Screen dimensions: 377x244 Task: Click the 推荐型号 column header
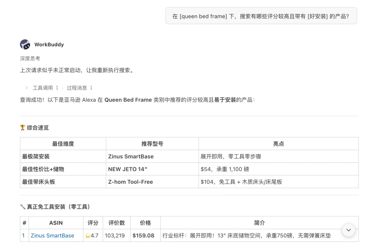click(x=152, y=144)
